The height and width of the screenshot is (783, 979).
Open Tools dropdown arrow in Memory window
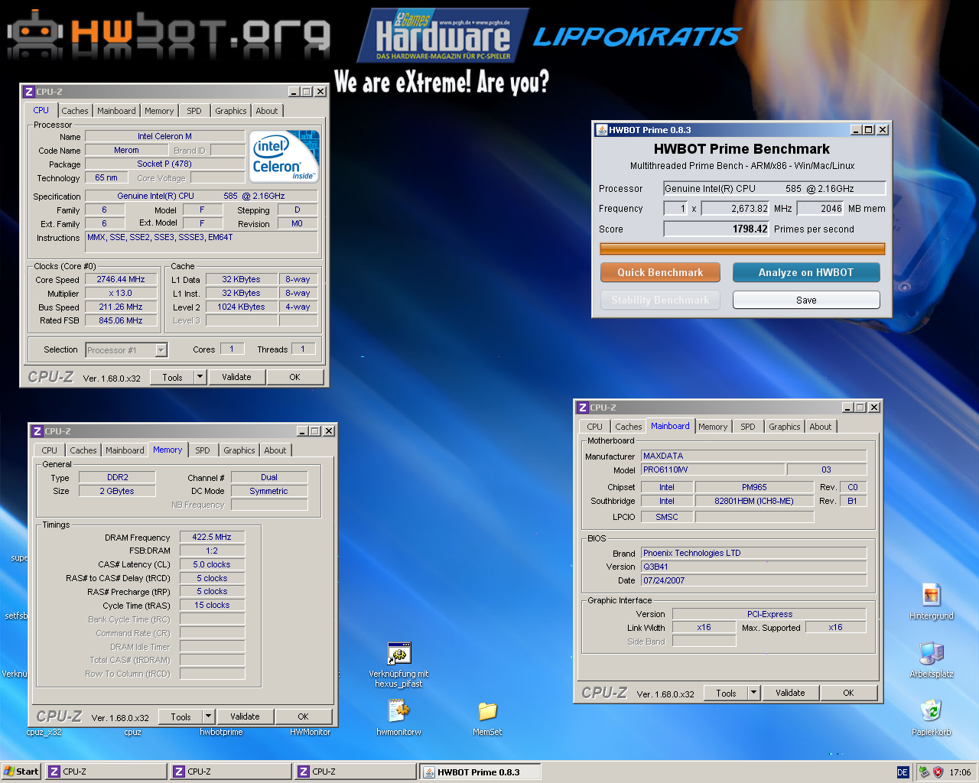click(x=209, y=716)
